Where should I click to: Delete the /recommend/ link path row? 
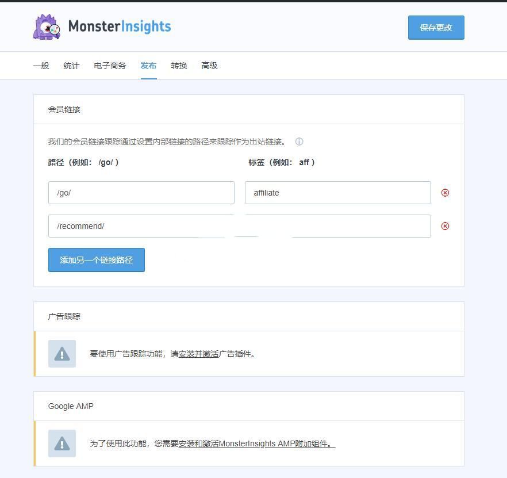(445, 226)
